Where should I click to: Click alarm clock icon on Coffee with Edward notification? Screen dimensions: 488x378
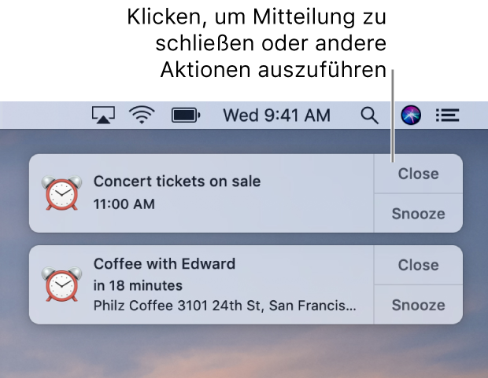coord(61,284)
